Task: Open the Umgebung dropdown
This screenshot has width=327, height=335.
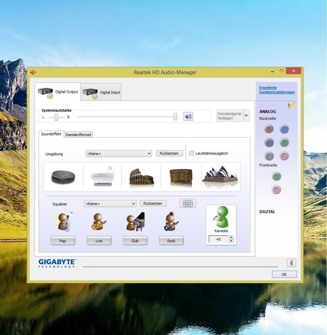Action: coord(119,153)
